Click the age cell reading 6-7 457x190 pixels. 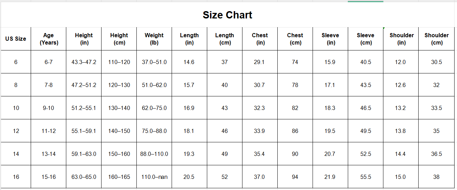tap(48, 62)
